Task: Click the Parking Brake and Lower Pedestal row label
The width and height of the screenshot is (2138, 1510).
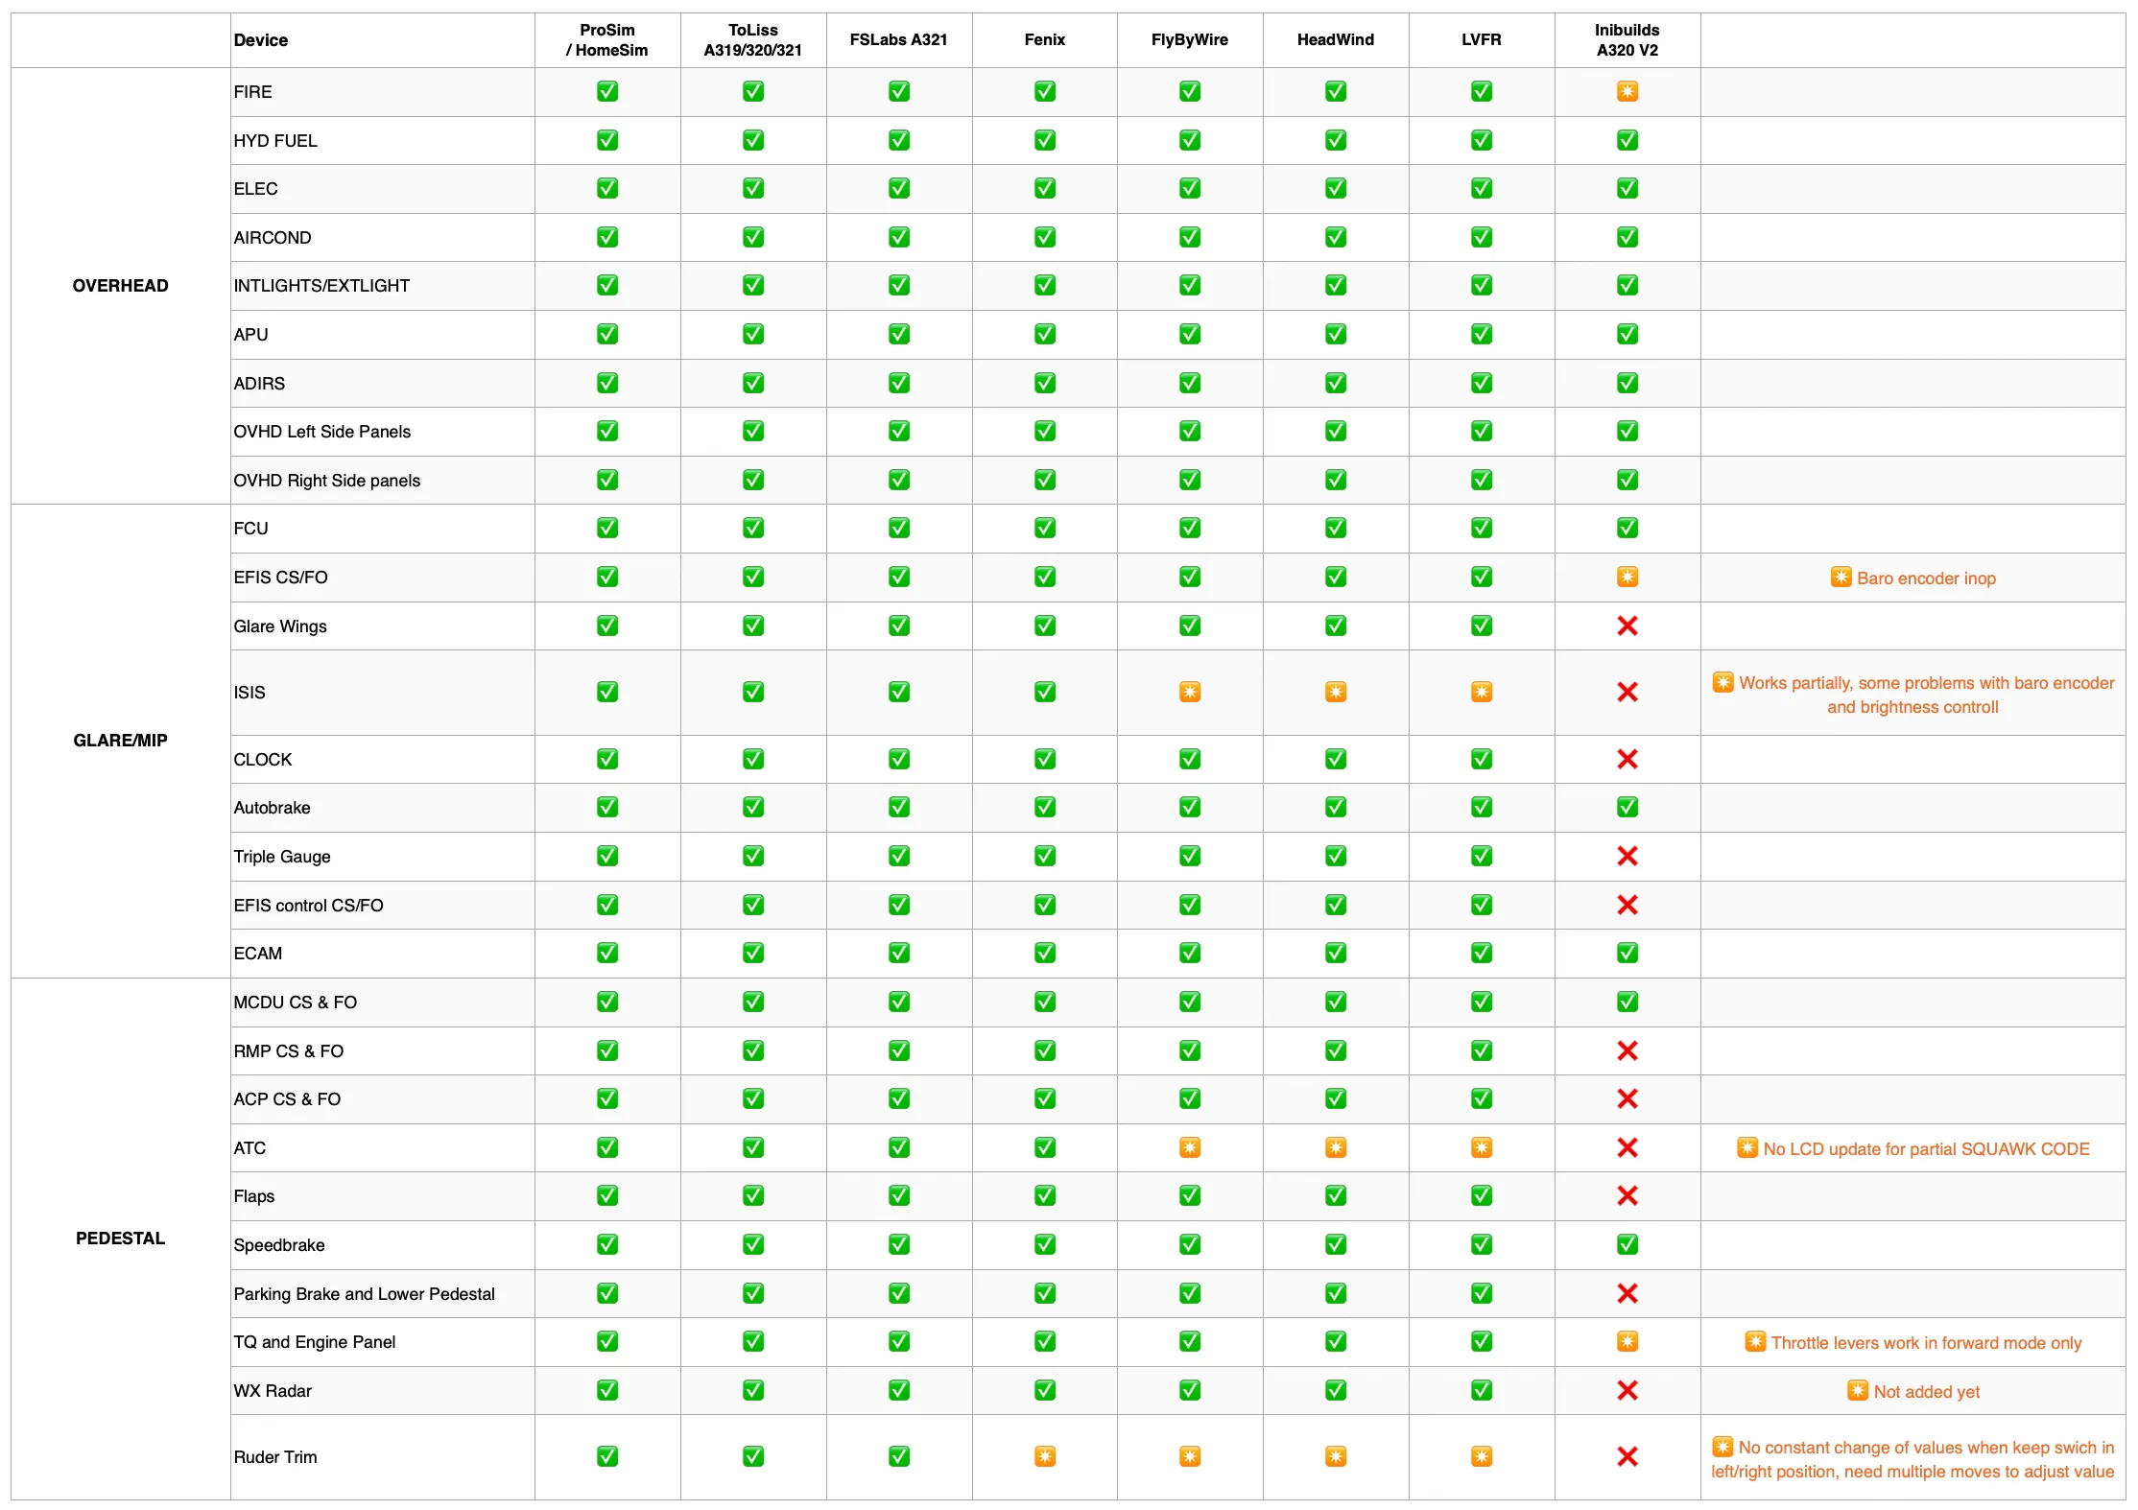Action: 364,1294
